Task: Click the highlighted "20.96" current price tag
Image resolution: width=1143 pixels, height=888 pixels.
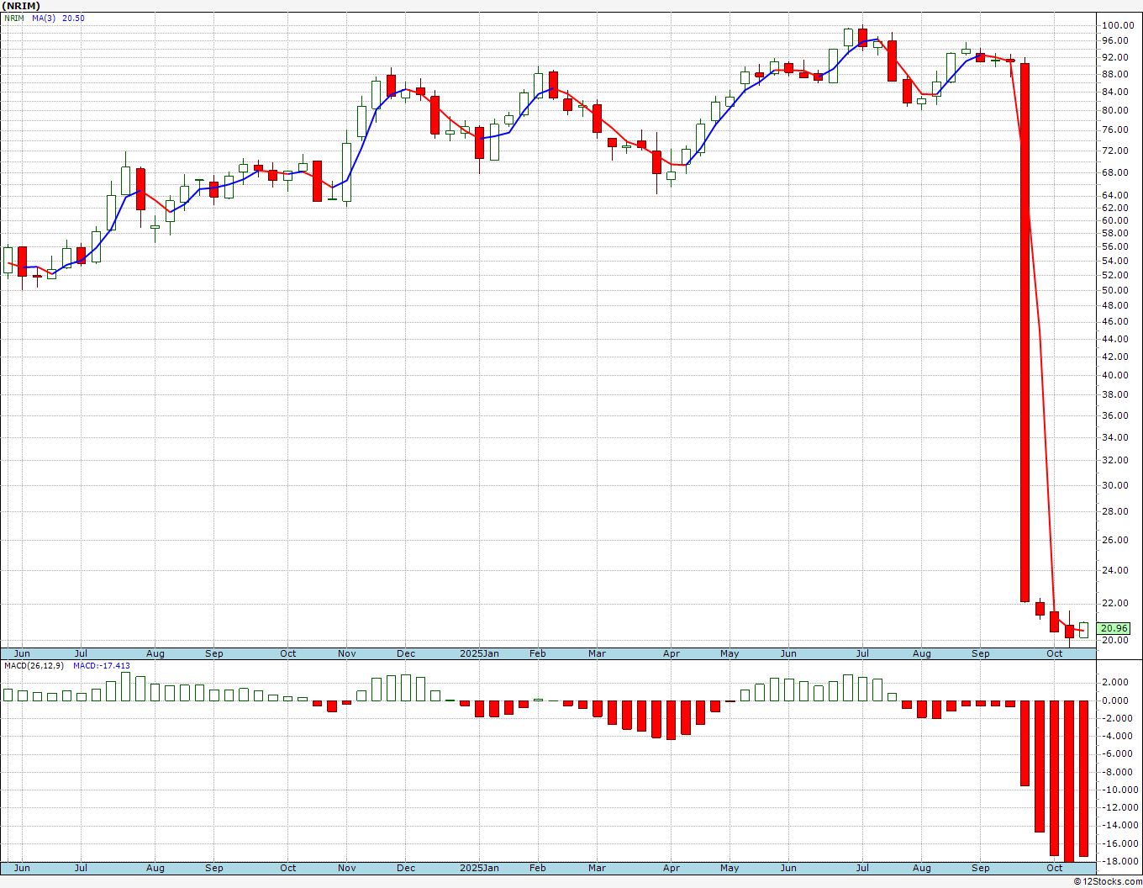Action: (x=1114, y=628)
